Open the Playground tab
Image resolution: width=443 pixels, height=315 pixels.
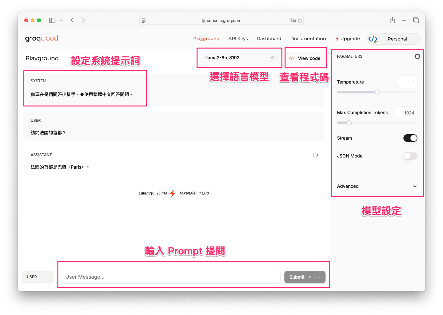coord(206,39)
